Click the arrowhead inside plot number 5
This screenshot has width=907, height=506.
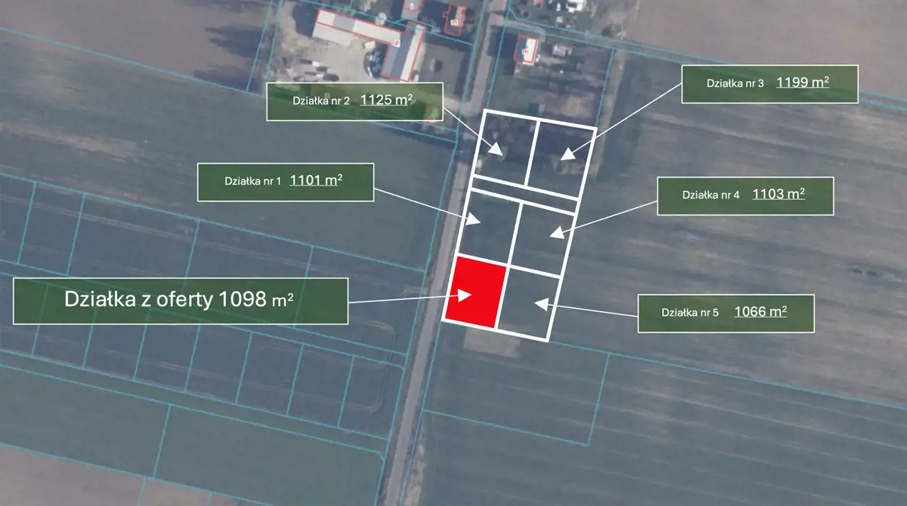pyautogui.click(x=541, y=304)
